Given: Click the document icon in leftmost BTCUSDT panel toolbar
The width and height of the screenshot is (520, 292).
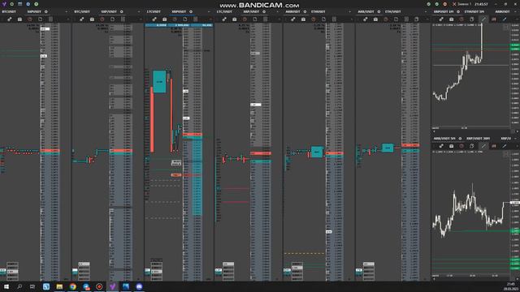Looking at the screenshot, I should click(40, 19).
